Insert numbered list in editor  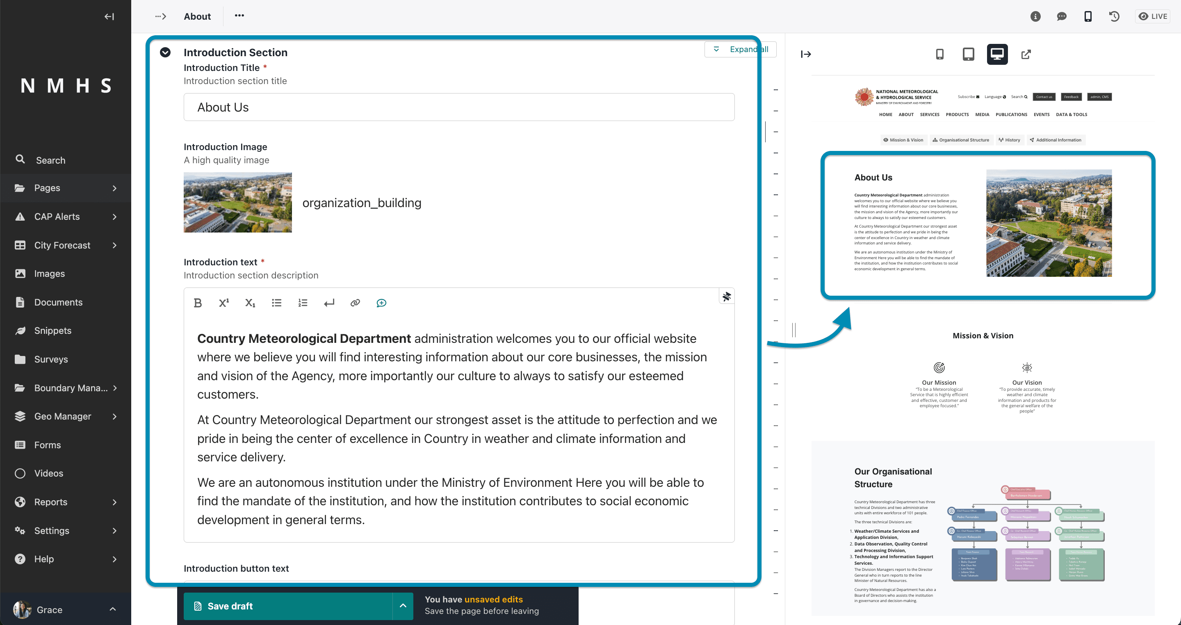303,303
